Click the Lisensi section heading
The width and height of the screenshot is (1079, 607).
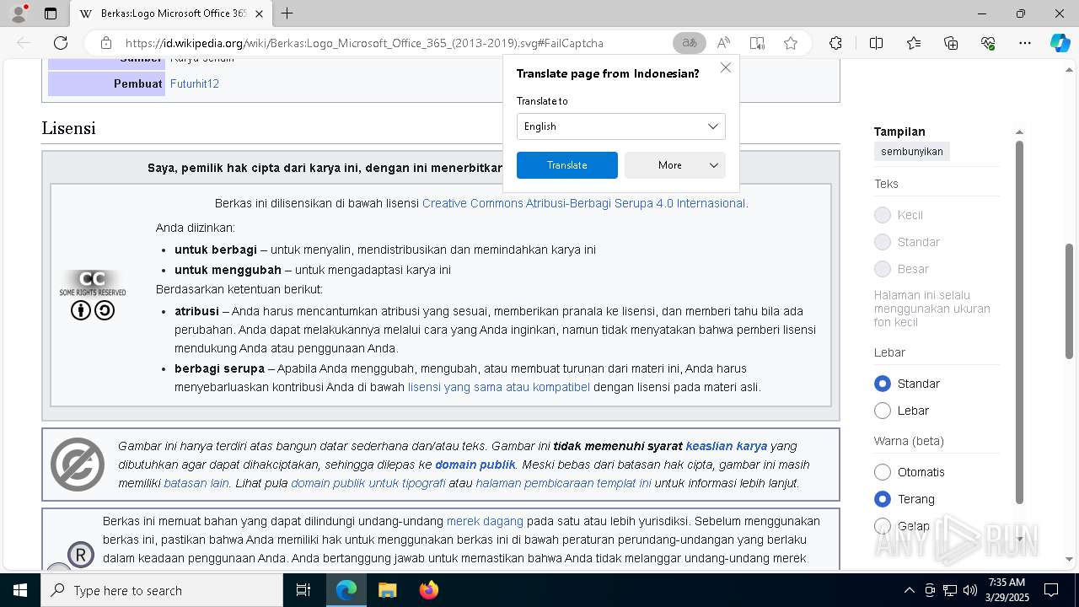[68, 128]
